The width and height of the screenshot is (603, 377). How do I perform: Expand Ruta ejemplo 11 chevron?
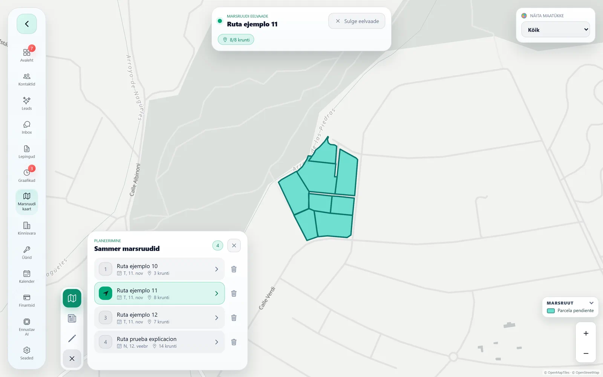(x=216, y=293)
